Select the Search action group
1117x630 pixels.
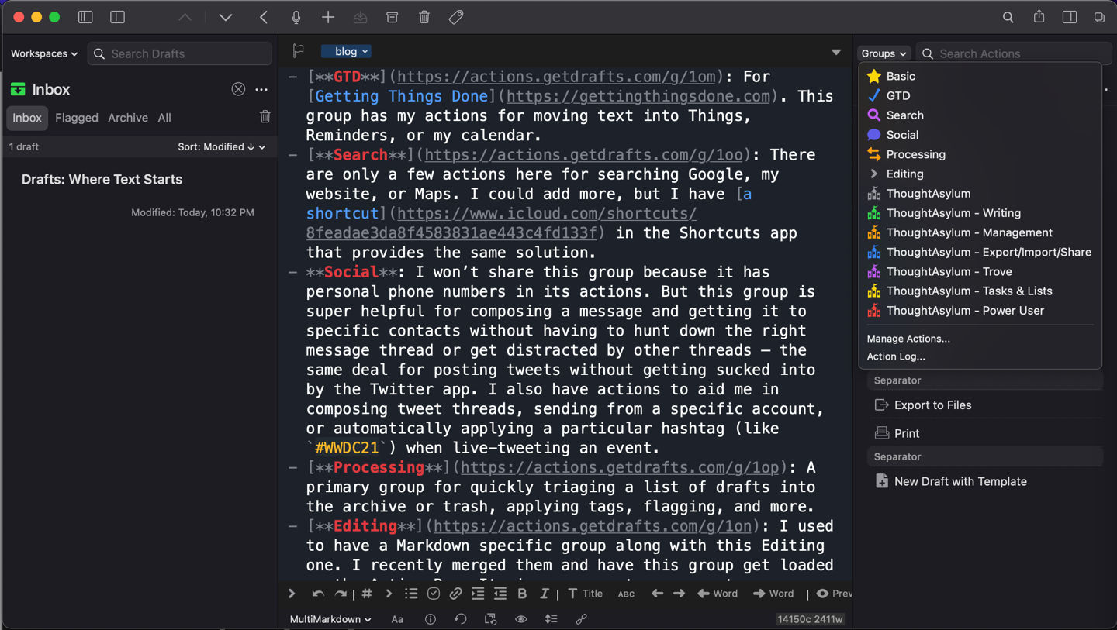tap(980, 115)
